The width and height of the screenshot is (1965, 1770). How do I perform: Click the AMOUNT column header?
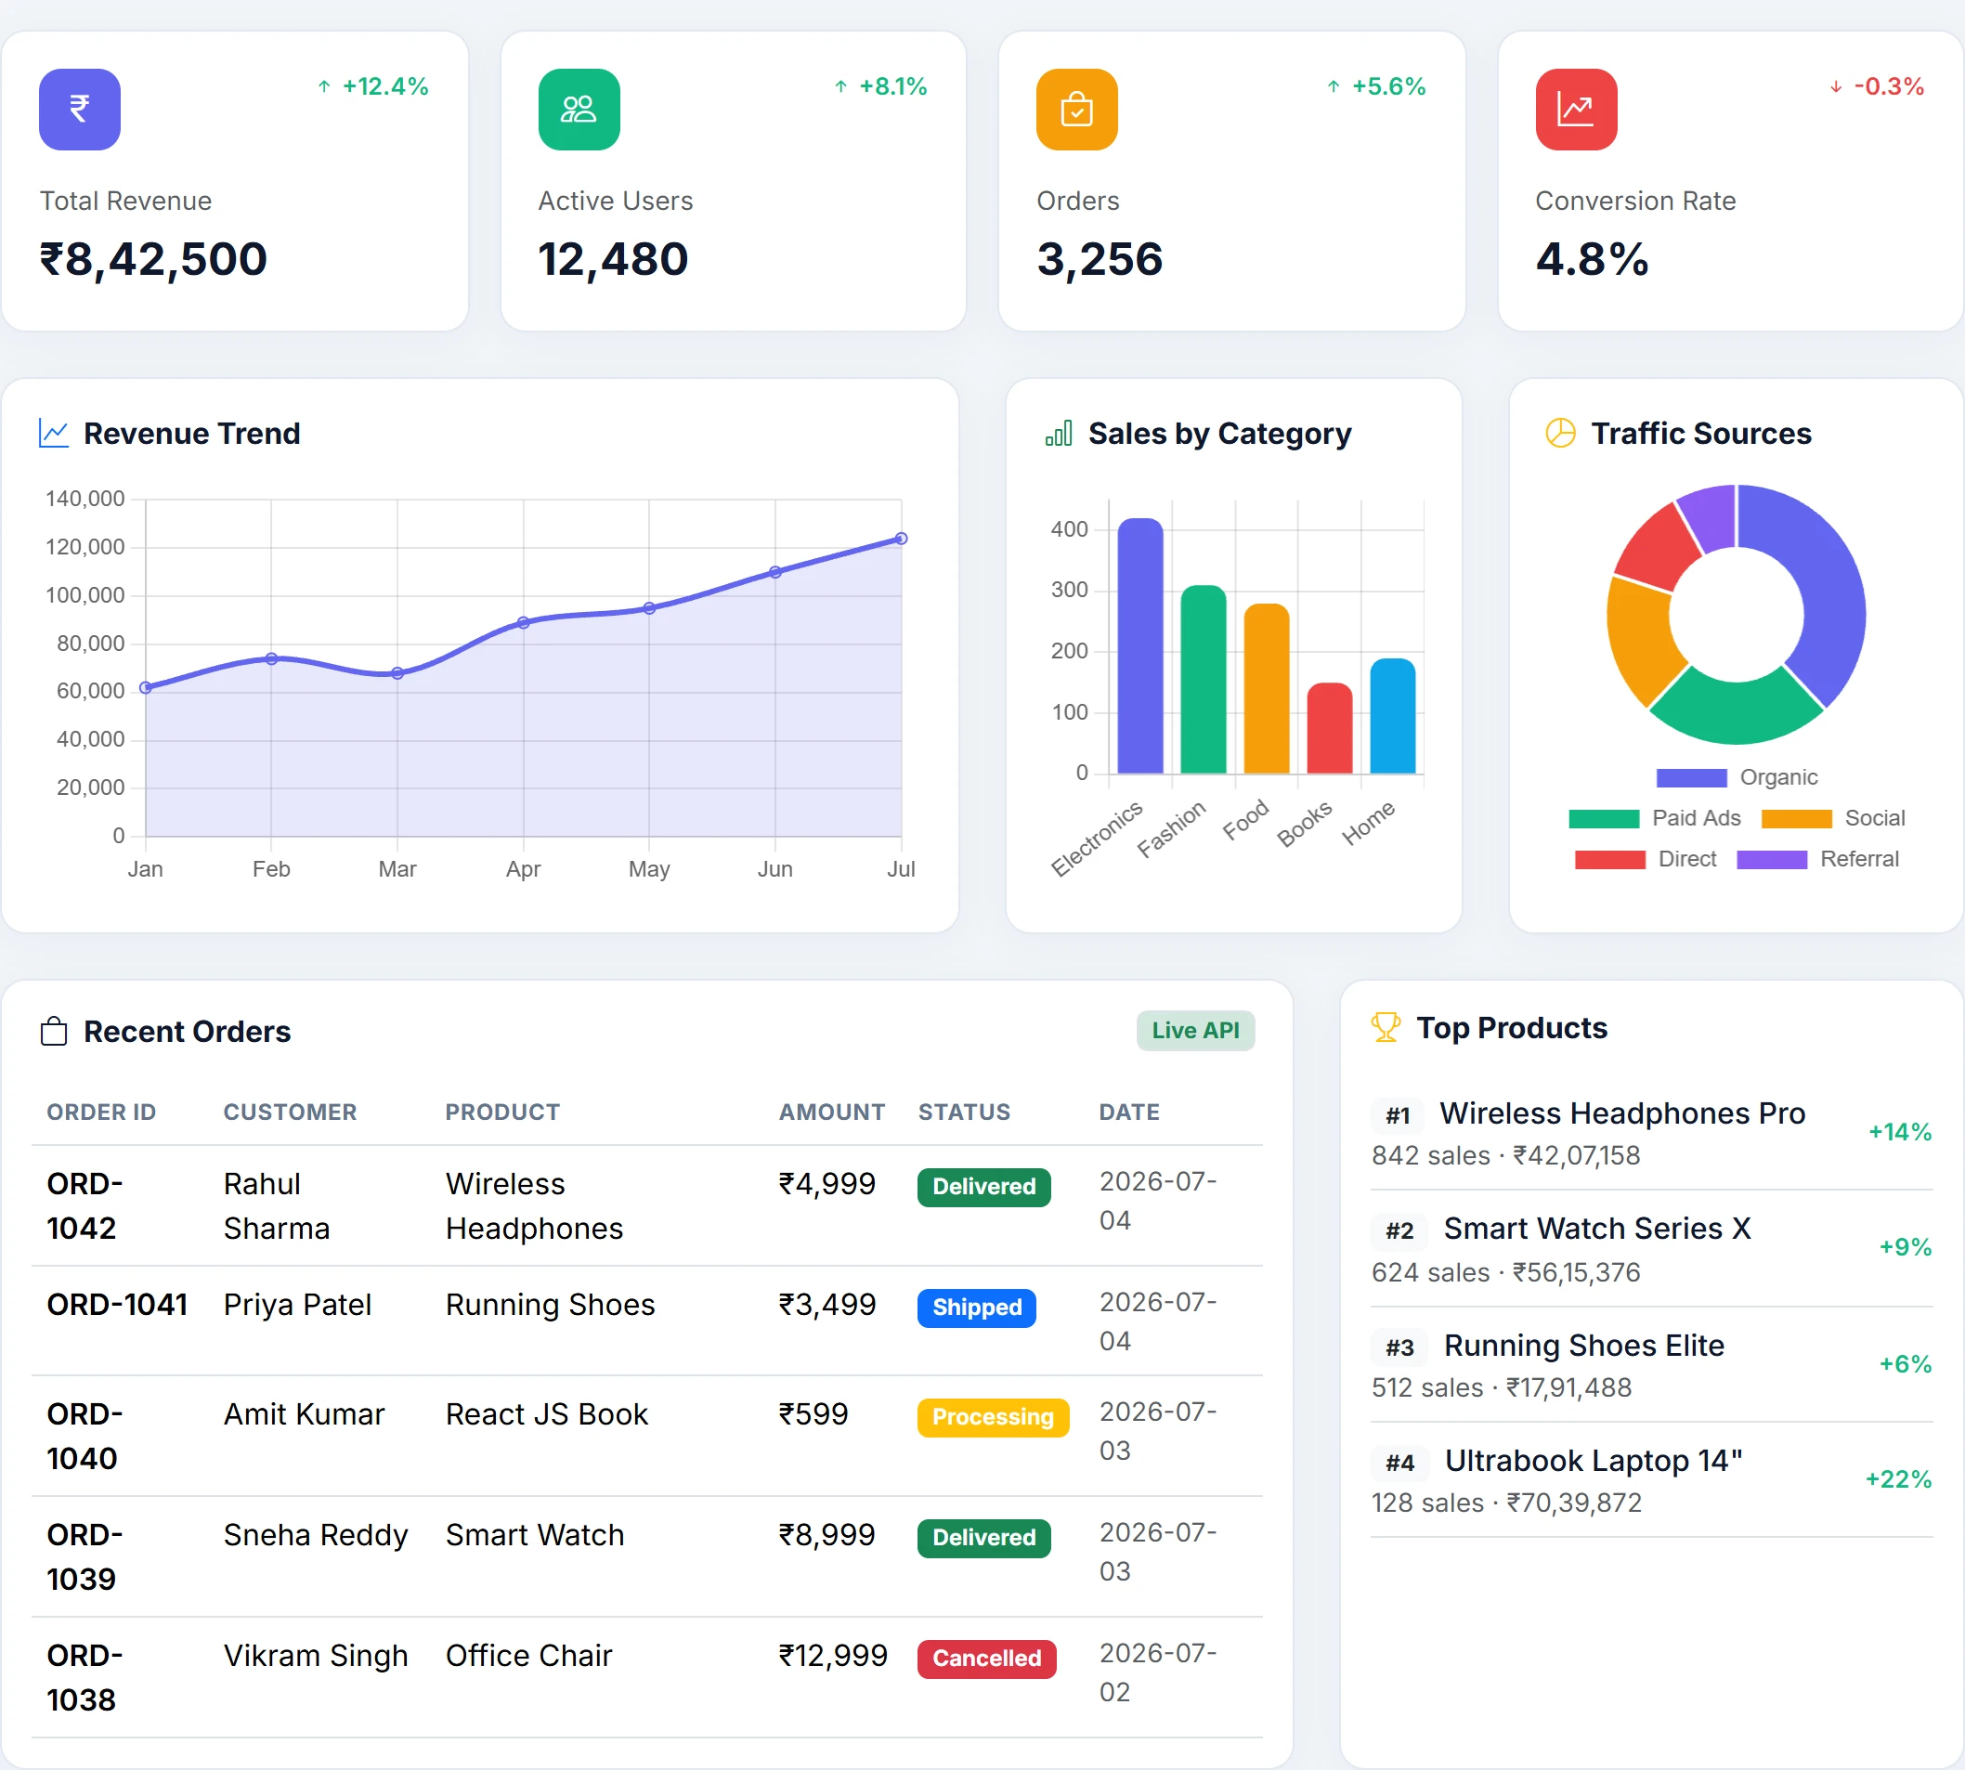(832, 1112)
